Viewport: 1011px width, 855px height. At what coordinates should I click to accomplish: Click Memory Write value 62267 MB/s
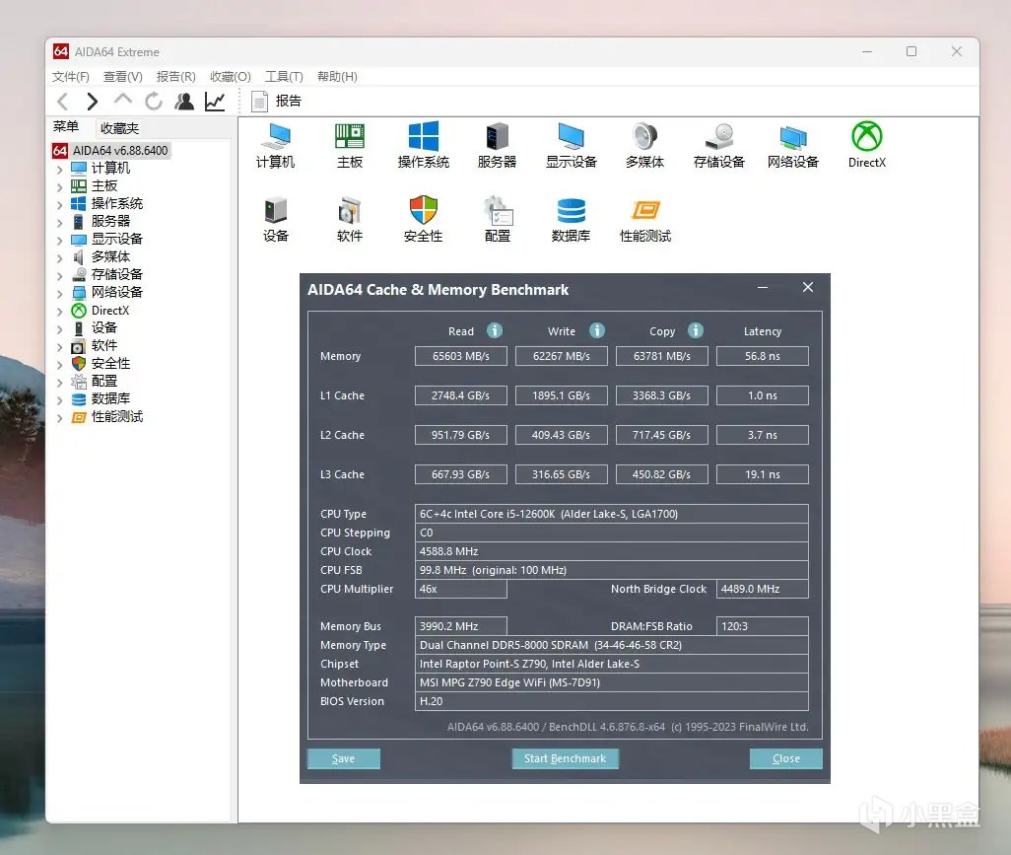562,356
